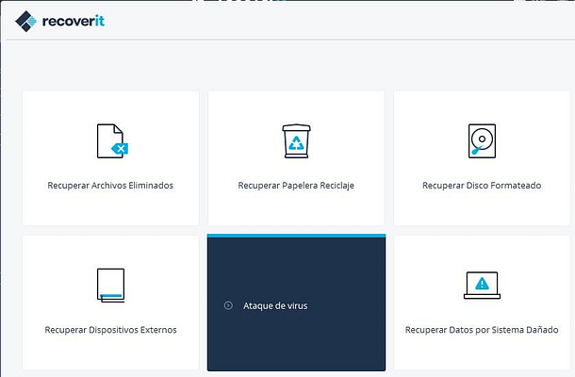The width and height of the screenshot is (575, 377).
Task: Open Recuperar Archivos Eliminados label
Action: click(x=110, y=186)
